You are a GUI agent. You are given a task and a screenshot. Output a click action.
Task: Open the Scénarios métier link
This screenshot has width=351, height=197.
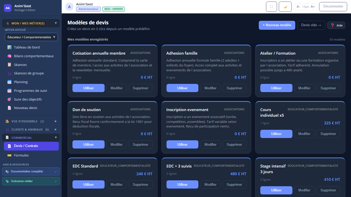pyautogui.click(x=31, y=181)
